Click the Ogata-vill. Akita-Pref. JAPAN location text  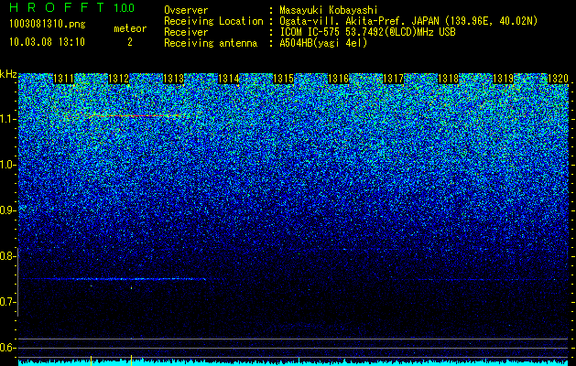[x=408, y=21]
